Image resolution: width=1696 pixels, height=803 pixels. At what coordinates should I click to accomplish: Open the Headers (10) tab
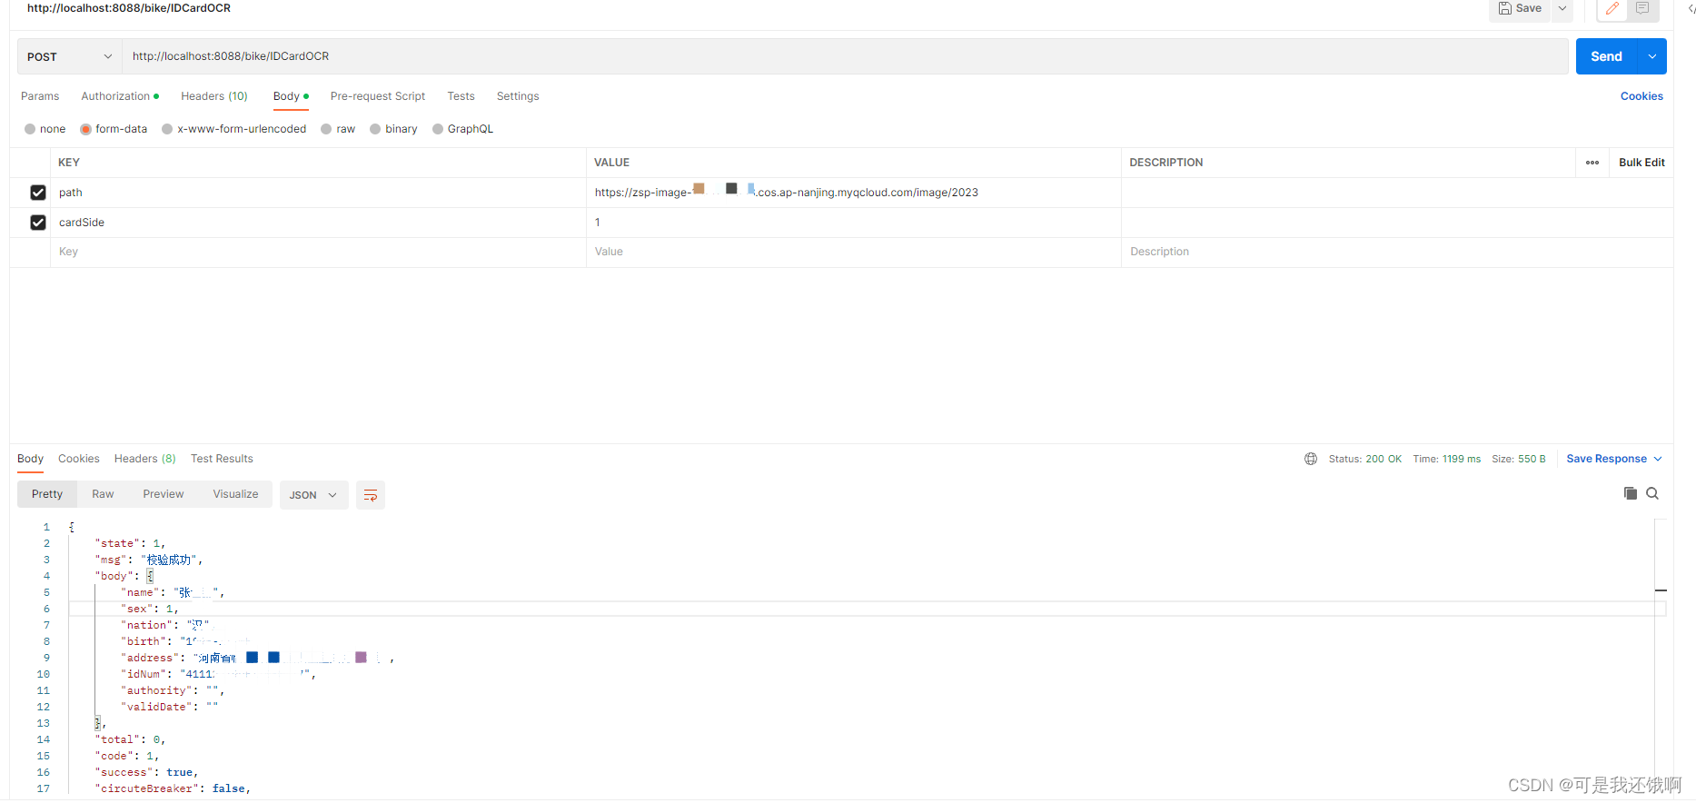214,96
